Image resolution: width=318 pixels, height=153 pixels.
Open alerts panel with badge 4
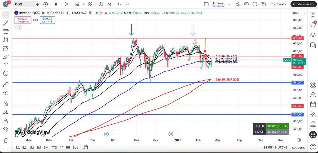tap(313, 24)
